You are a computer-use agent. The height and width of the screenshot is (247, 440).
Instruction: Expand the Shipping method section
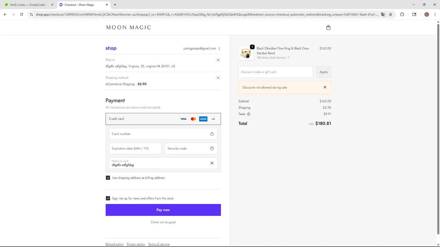click(x=218, y=78)
